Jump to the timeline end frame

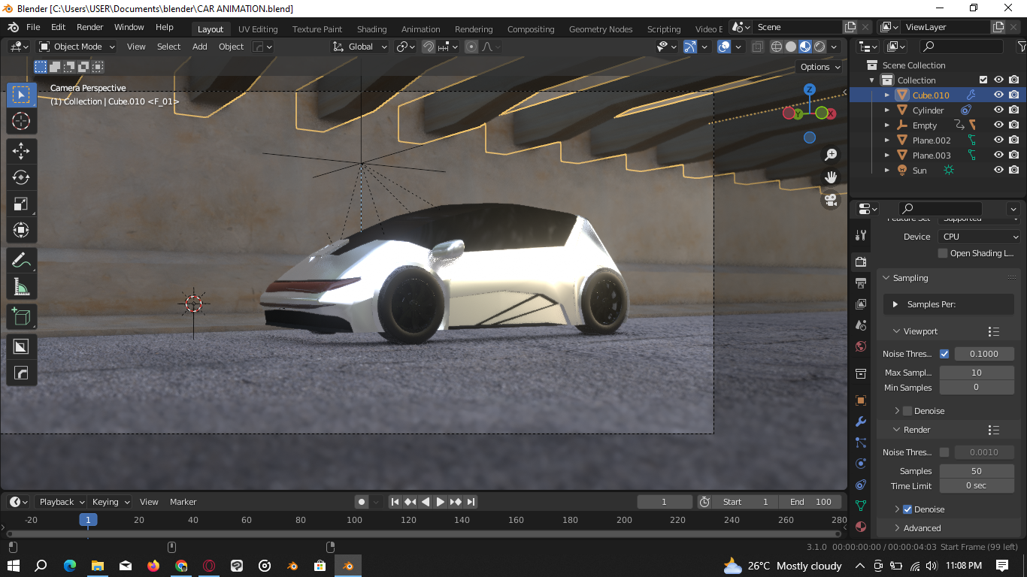471,502
